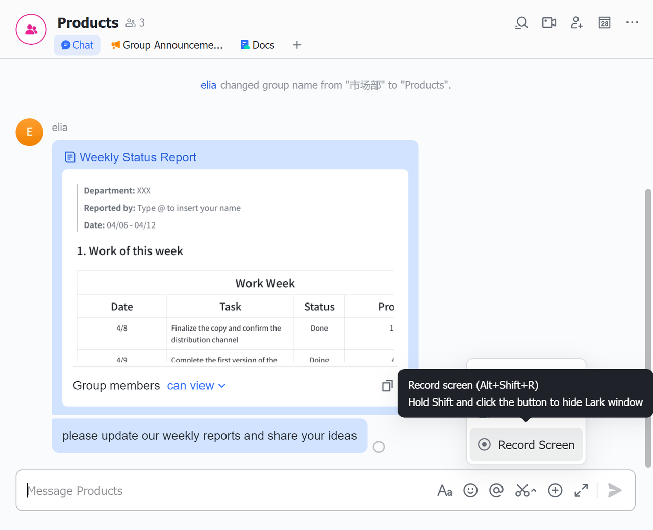Click the scissors screenshot icon
This screenshot has height=530, width=653.
click(523, 491)
